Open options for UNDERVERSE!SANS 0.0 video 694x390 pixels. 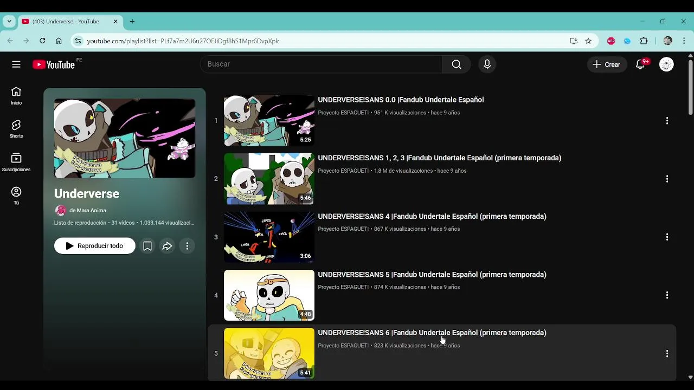pos(667,121)
